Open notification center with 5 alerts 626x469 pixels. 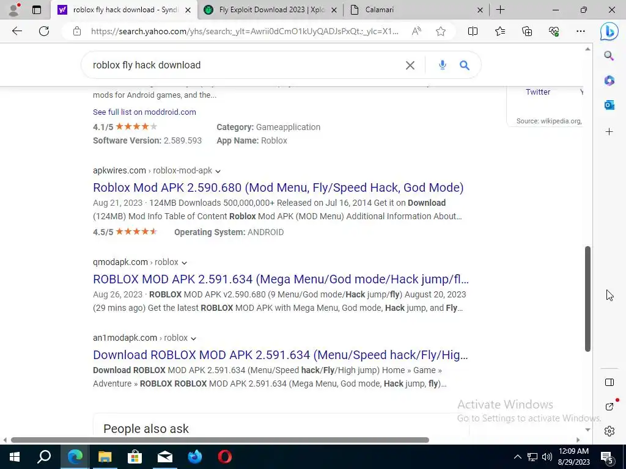tap(607, 457)
